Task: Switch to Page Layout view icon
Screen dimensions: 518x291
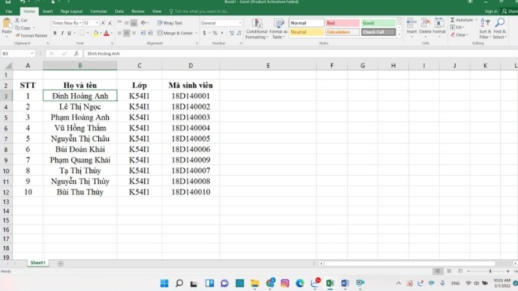Action: pyautogui.click(x=449, y=271)
